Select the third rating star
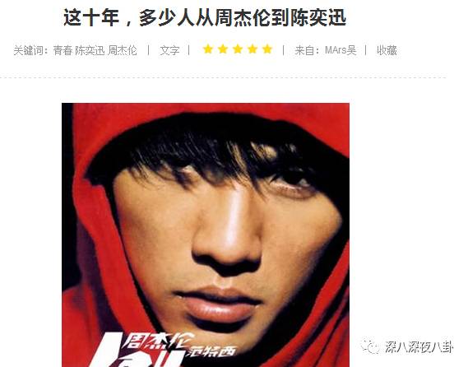 (x=238, y=49)
